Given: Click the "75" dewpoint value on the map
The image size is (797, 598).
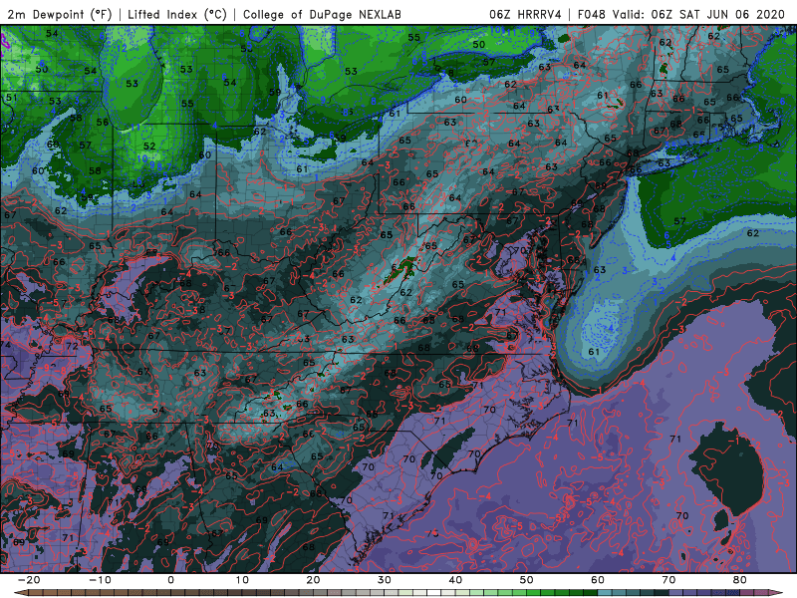Looking at the screenshot, I should point(432,533).
